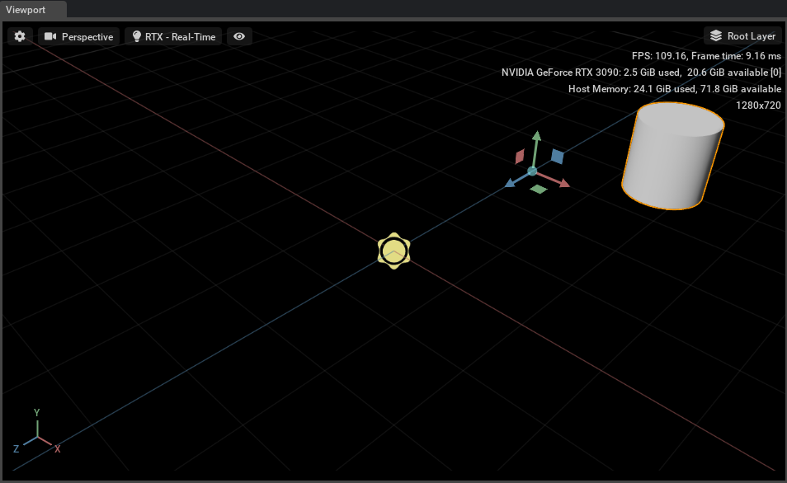Toggle the eye display visibility menu
Image resolution: width=787 pixels, height=483 pixels.
[x=239, y=36]
